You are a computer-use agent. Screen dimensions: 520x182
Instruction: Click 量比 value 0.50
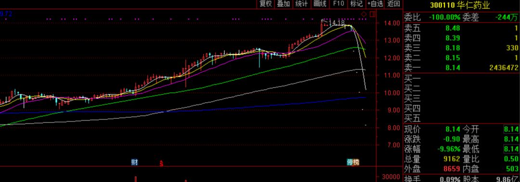point(511,159)
